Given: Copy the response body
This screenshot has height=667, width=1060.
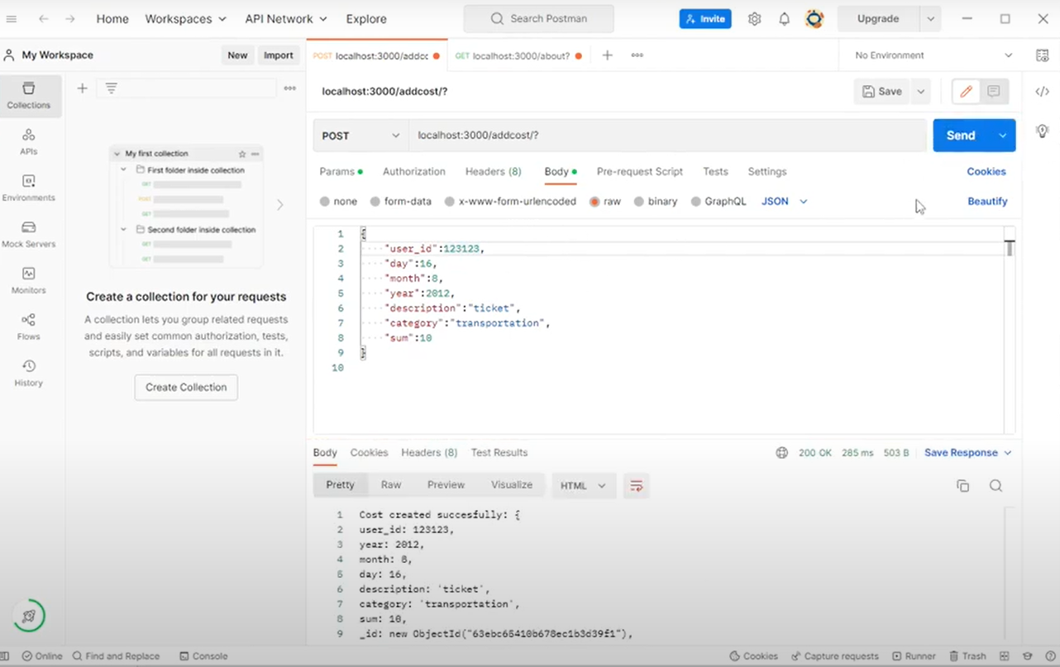Looking at the screenshot, I should [x=962, y=486].
